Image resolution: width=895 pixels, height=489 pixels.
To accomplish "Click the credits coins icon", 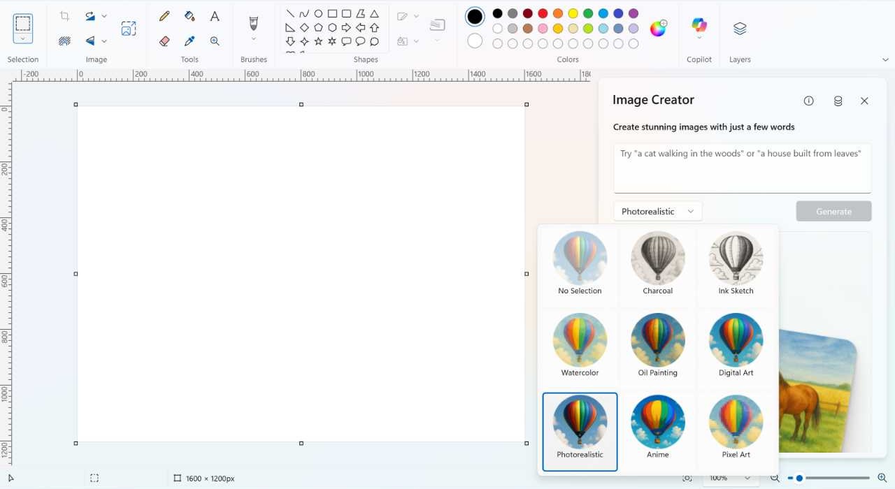I will (838, 101).
